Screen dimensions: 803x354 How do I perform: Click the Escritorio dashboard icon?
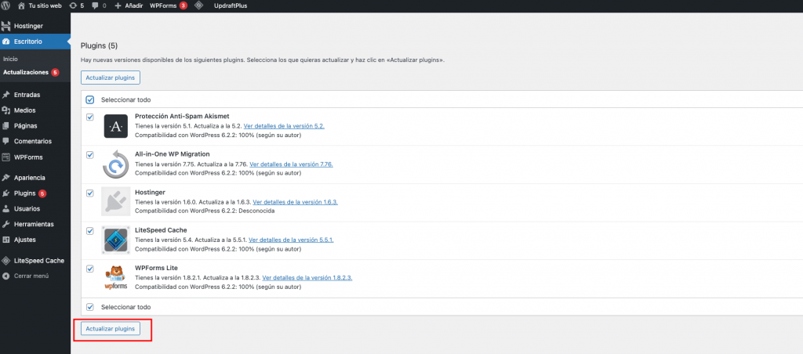[x=6, y=42]
